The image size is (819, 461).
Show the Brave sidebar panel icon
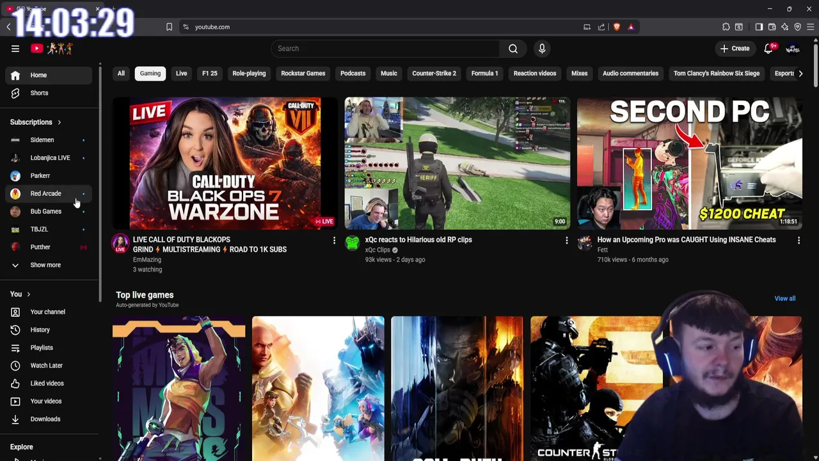[x=759, y=27]
